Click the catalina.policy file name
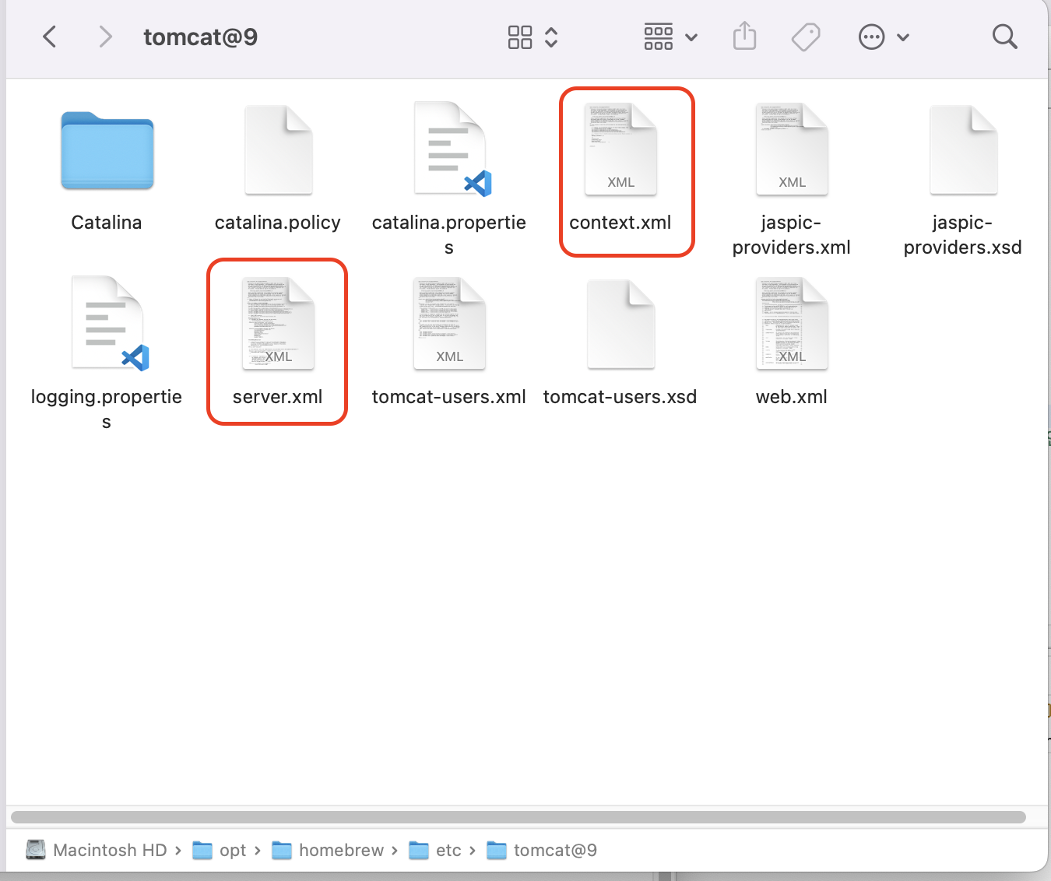 tap(278, 223)
